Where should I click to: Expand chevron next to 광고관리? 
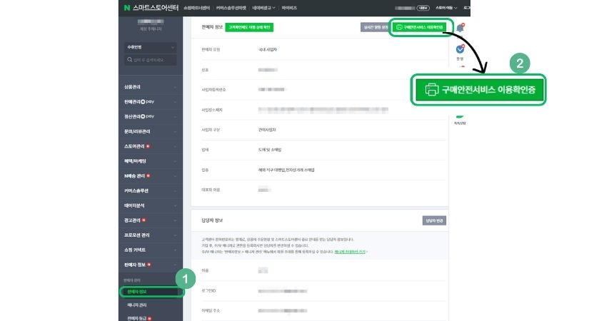coord(175,220)
